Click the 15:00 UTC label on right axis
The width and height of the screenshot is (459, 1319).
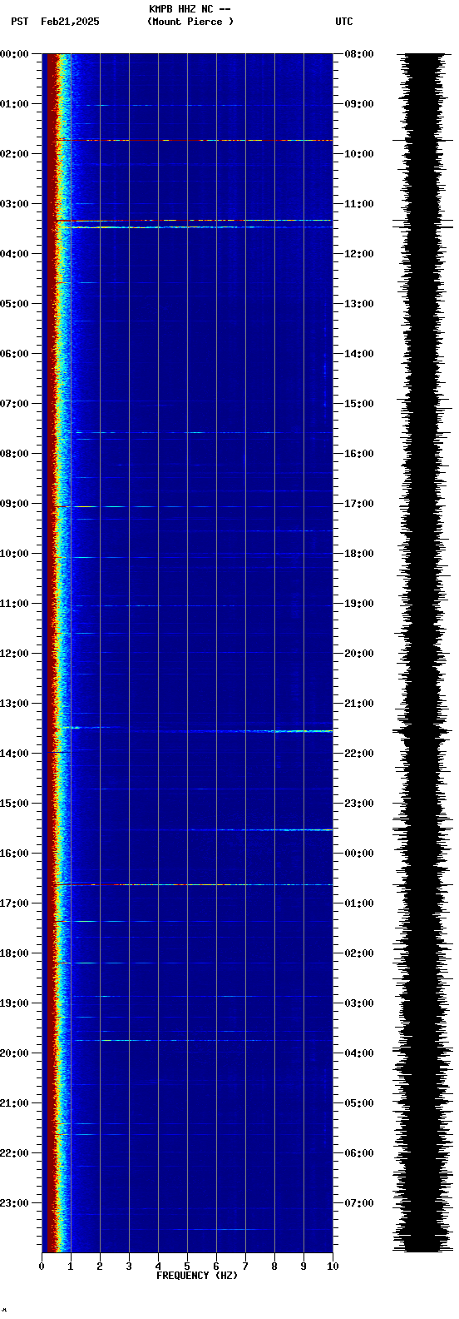coord(359,404)
